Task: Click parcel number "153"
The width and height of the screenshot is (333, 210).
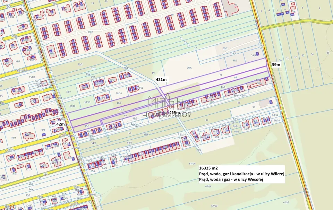Action: [45, 174]
